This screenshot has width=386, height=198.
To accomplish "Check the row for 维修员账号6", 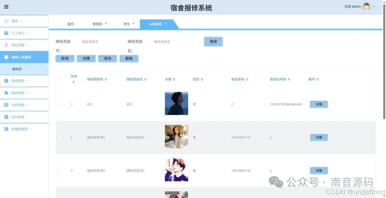I will tap(60, 137).
